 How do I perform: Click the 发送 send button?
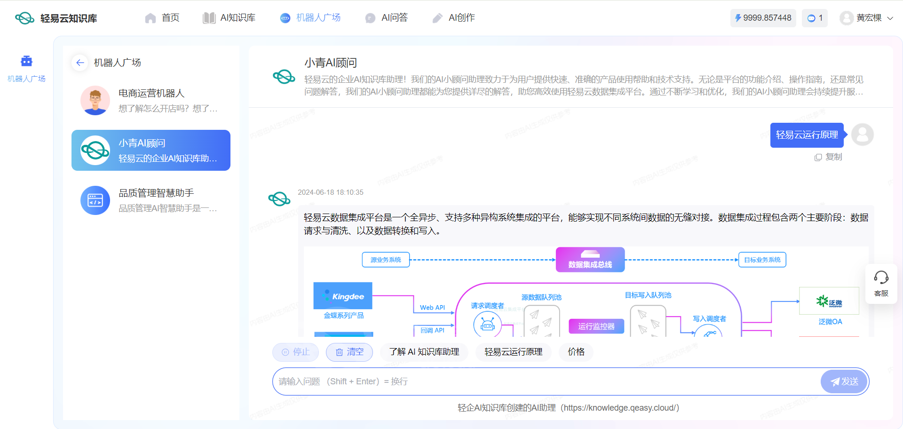click(x=844, y=381)
